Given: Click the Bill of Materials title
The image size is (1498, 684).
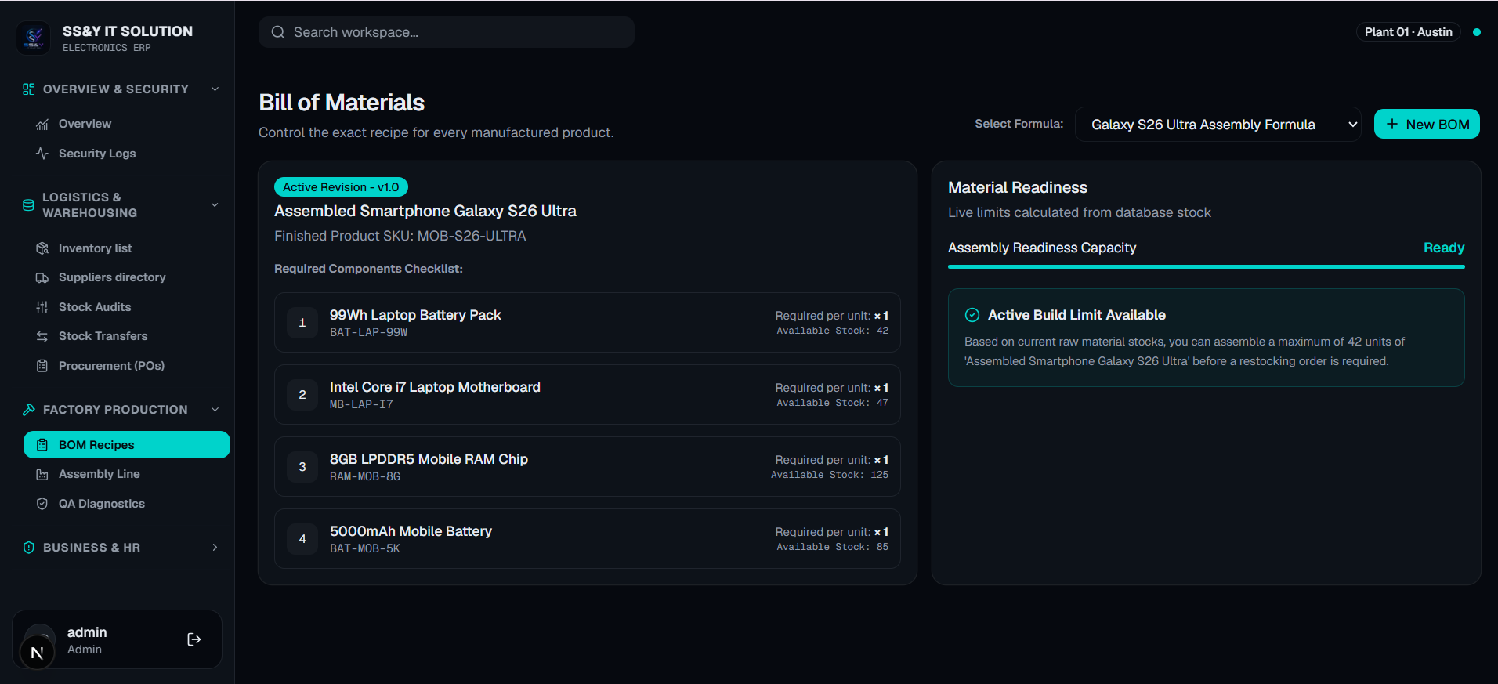Looking at the screenshot, I should [x=342, y=103].
